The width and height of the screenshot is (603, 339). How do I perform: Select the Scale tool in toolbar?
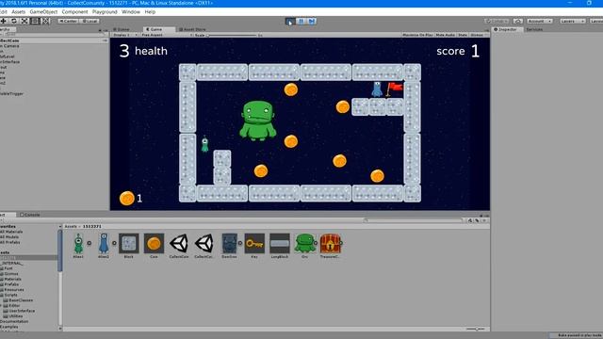click(x=24, y=21)
